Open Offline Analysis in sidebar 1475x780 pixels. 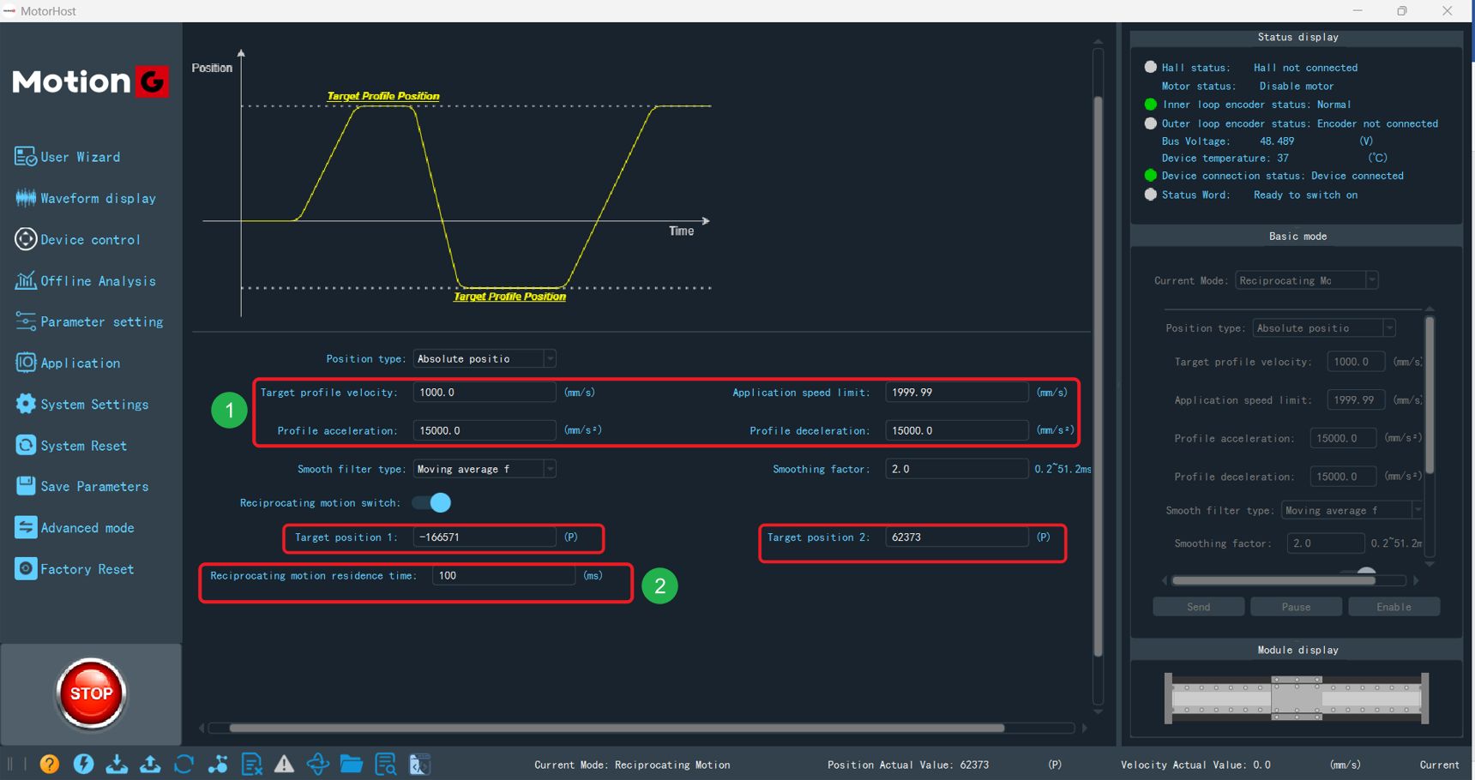[86, 280]
